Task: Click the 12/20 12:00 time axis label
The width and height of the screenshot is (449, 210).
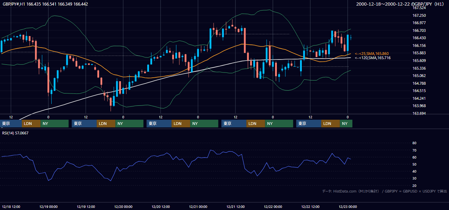Action: pos(161,207)
